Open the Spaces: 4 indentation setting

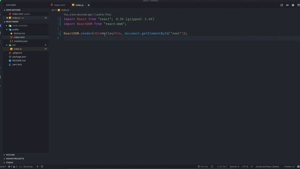coord(234,167)
